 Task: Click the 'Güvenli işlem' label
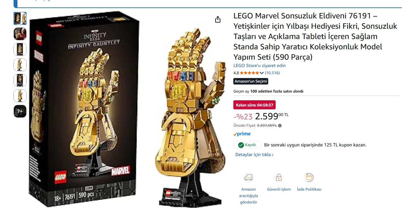279,189
